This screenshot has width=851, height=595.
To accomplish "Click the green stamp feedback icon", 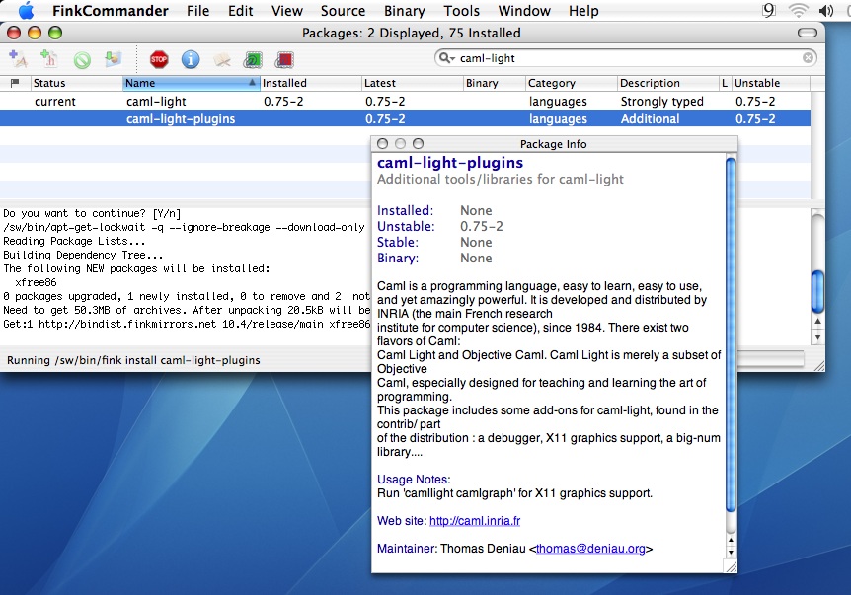I will pos(253,59).
